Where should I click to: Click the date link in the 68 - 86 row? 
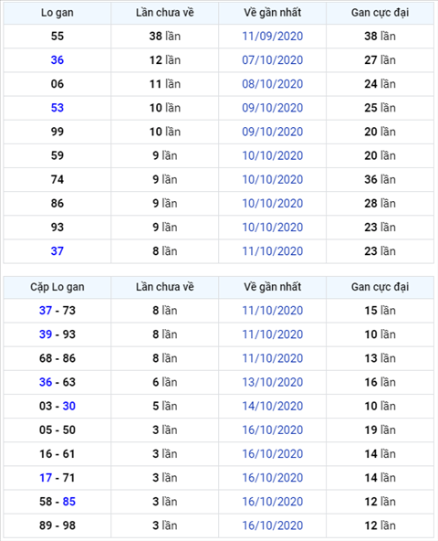pyautogui.click(x=272, y=358)
